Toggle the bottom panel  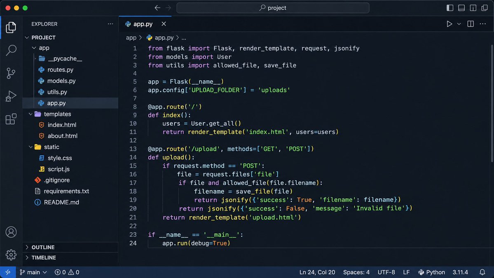click(461, 8)
